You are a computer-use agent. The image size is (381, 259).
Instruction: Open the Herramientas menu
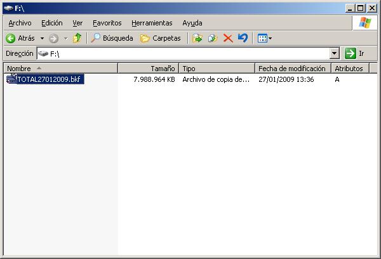tap(152, 23)
